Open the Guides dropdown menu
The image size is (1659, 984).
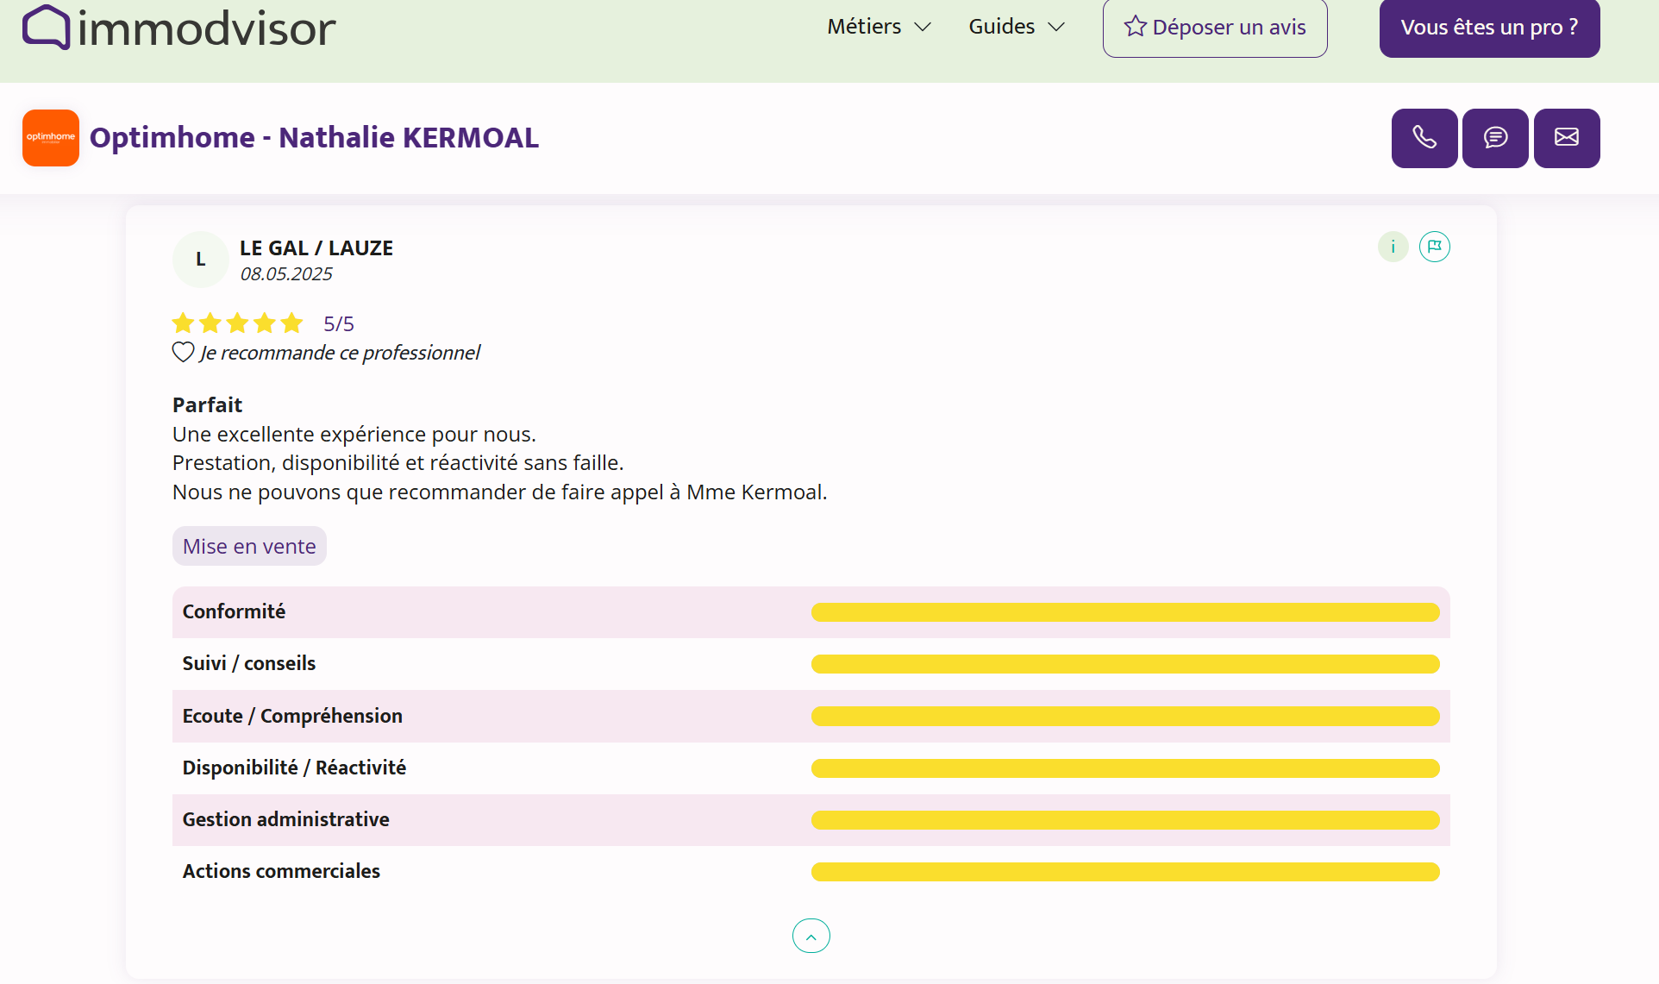coord(1017,27)
